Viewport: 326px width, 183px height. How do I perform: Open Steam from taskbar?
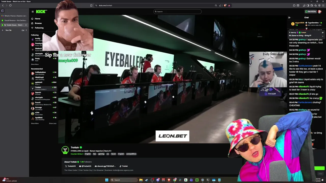[x=146, y=180]
